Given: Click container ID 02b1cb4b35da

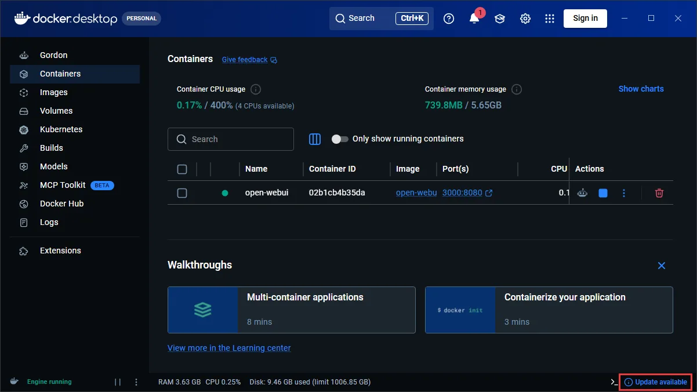Looking at the screenshot, I should (x=337, y=193).
